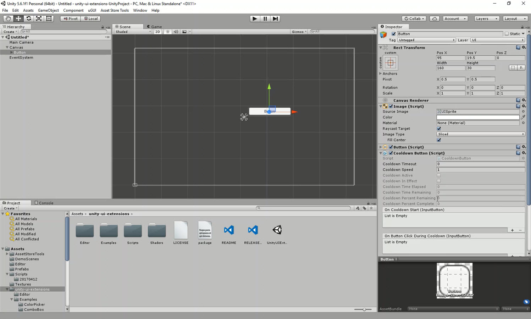Screen dimensions: 531x319
Task: Open the Window menu
Action: 140,10
